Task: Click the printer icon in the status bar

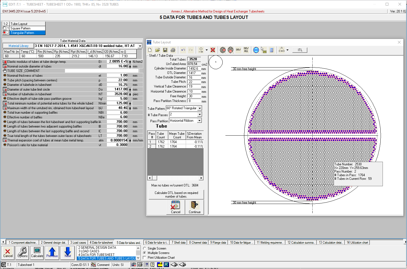Action: tap(140, 265)
